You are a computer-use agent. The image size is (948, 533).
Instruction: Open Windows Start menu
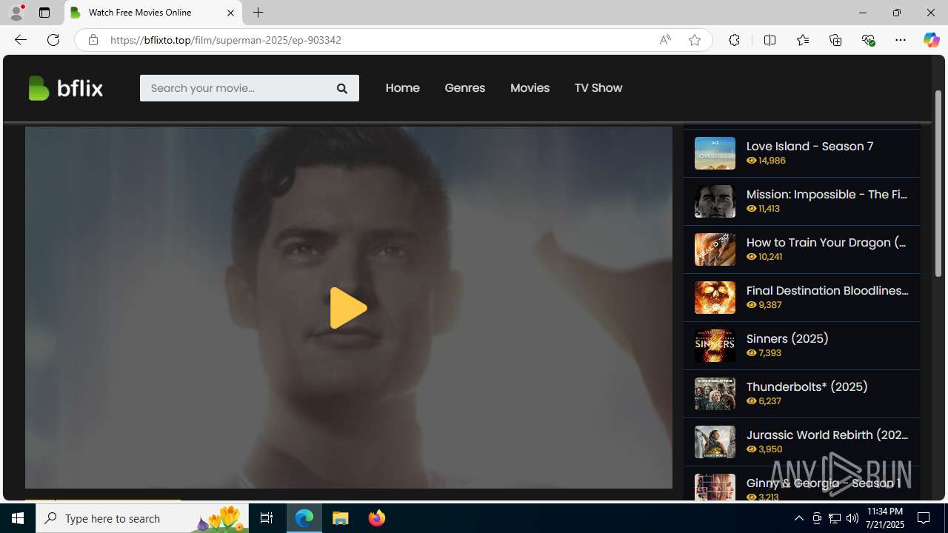(18, 518)
